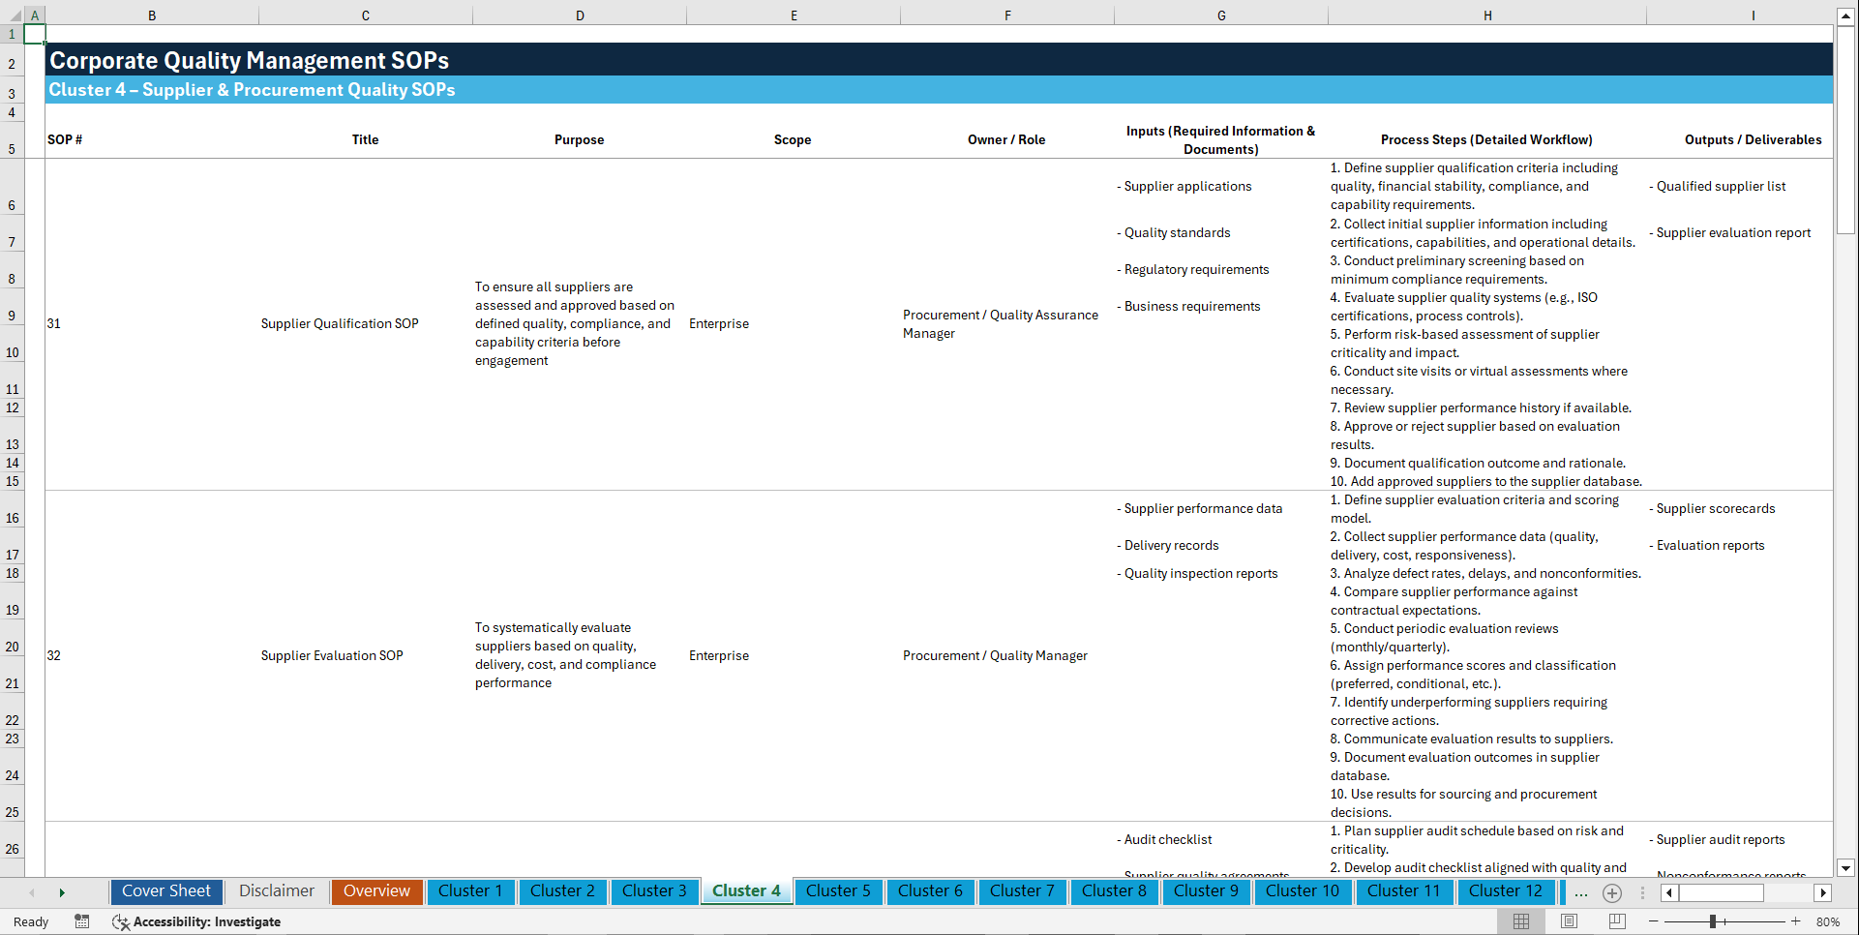Click the zoom in plus button
This screenshot has height=935, width=1859.
1796,921
